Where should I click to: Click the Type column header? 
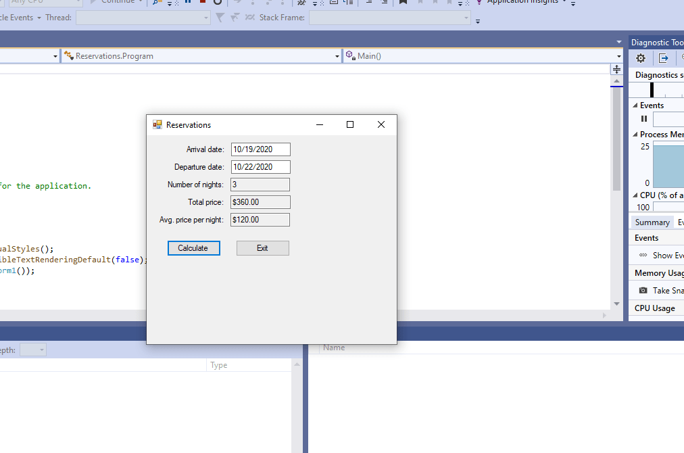pos(218,365)
